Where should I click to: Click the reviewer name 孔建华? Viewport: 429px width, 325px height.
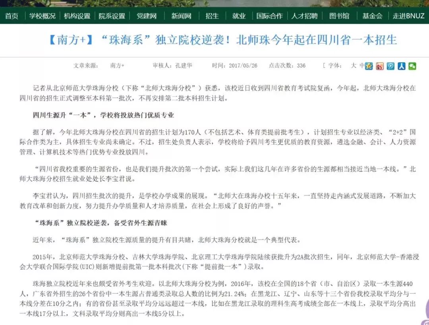click(x=184, y=66)
